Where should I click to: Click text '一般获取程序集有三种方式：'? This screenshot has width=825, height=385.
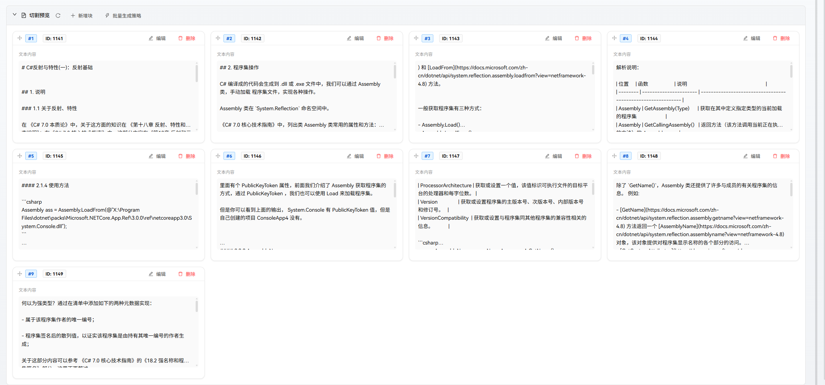click(x=450, y=108)
